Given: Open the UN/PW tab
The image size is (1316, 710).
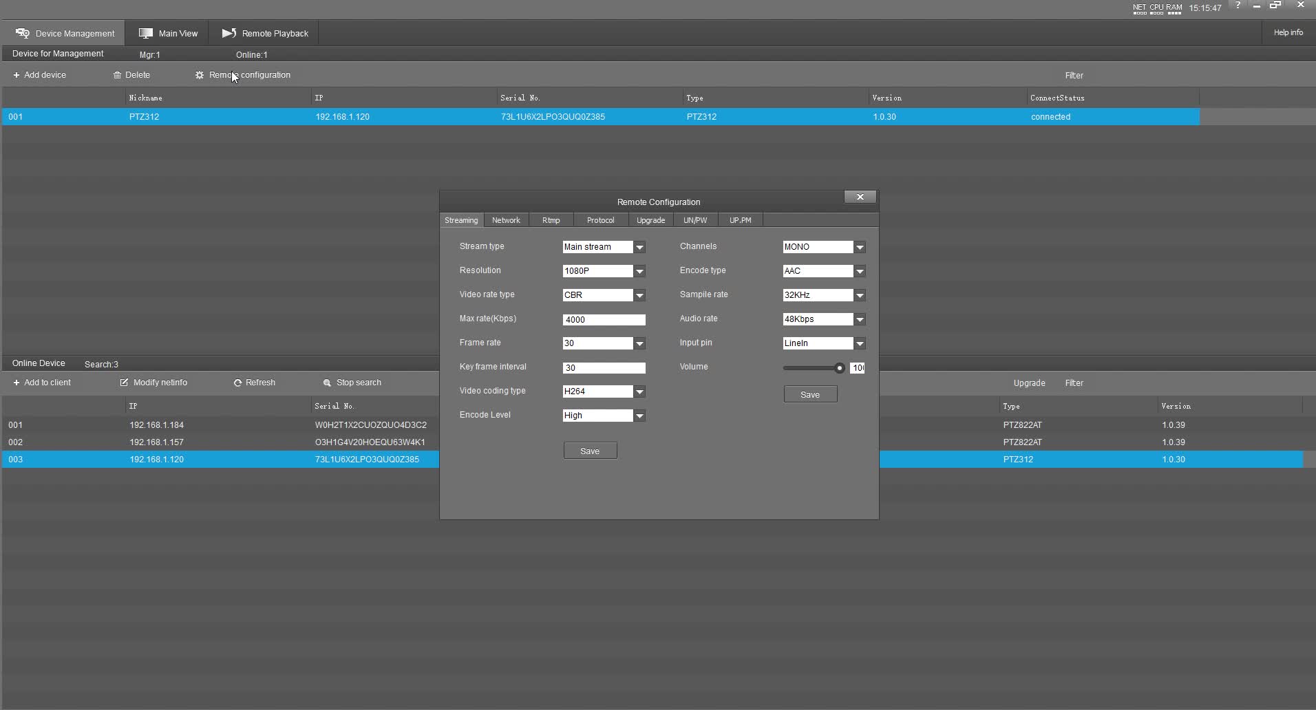Looking at the screenshot, I should point(695,220).
